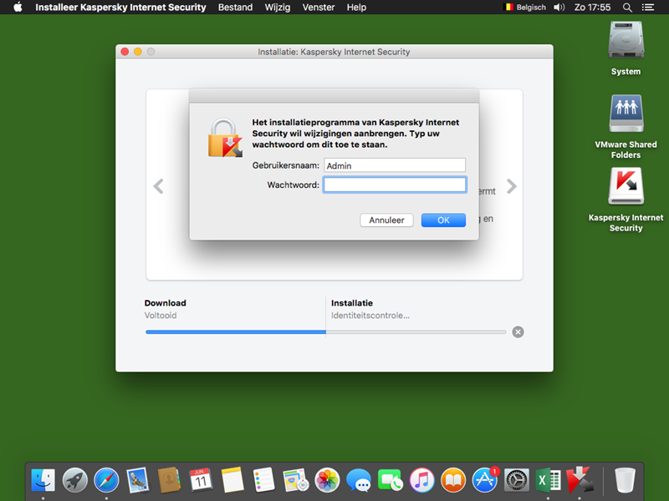Click the installation progress bar

pos(325,331)
